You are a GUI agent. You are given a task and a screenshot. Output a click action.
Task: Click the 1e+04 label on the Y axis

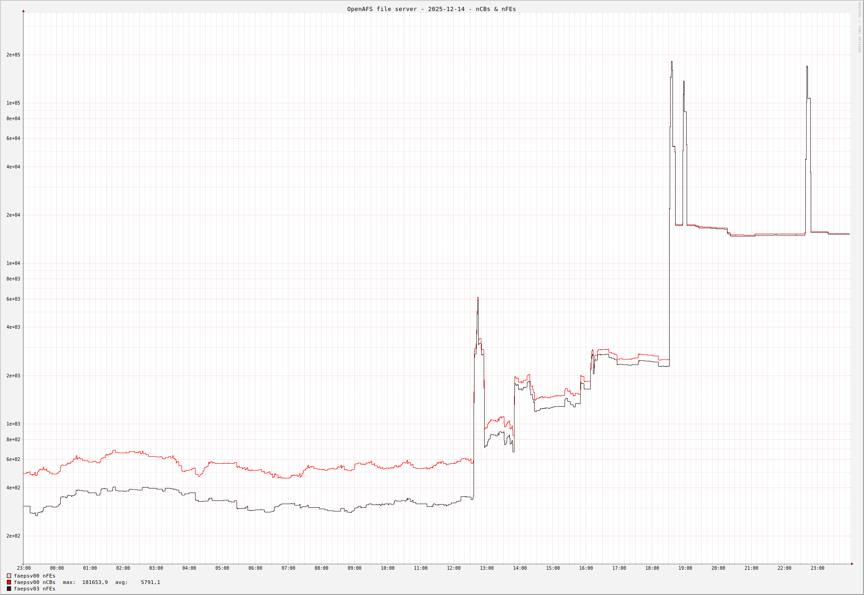(x=13, y=264)
